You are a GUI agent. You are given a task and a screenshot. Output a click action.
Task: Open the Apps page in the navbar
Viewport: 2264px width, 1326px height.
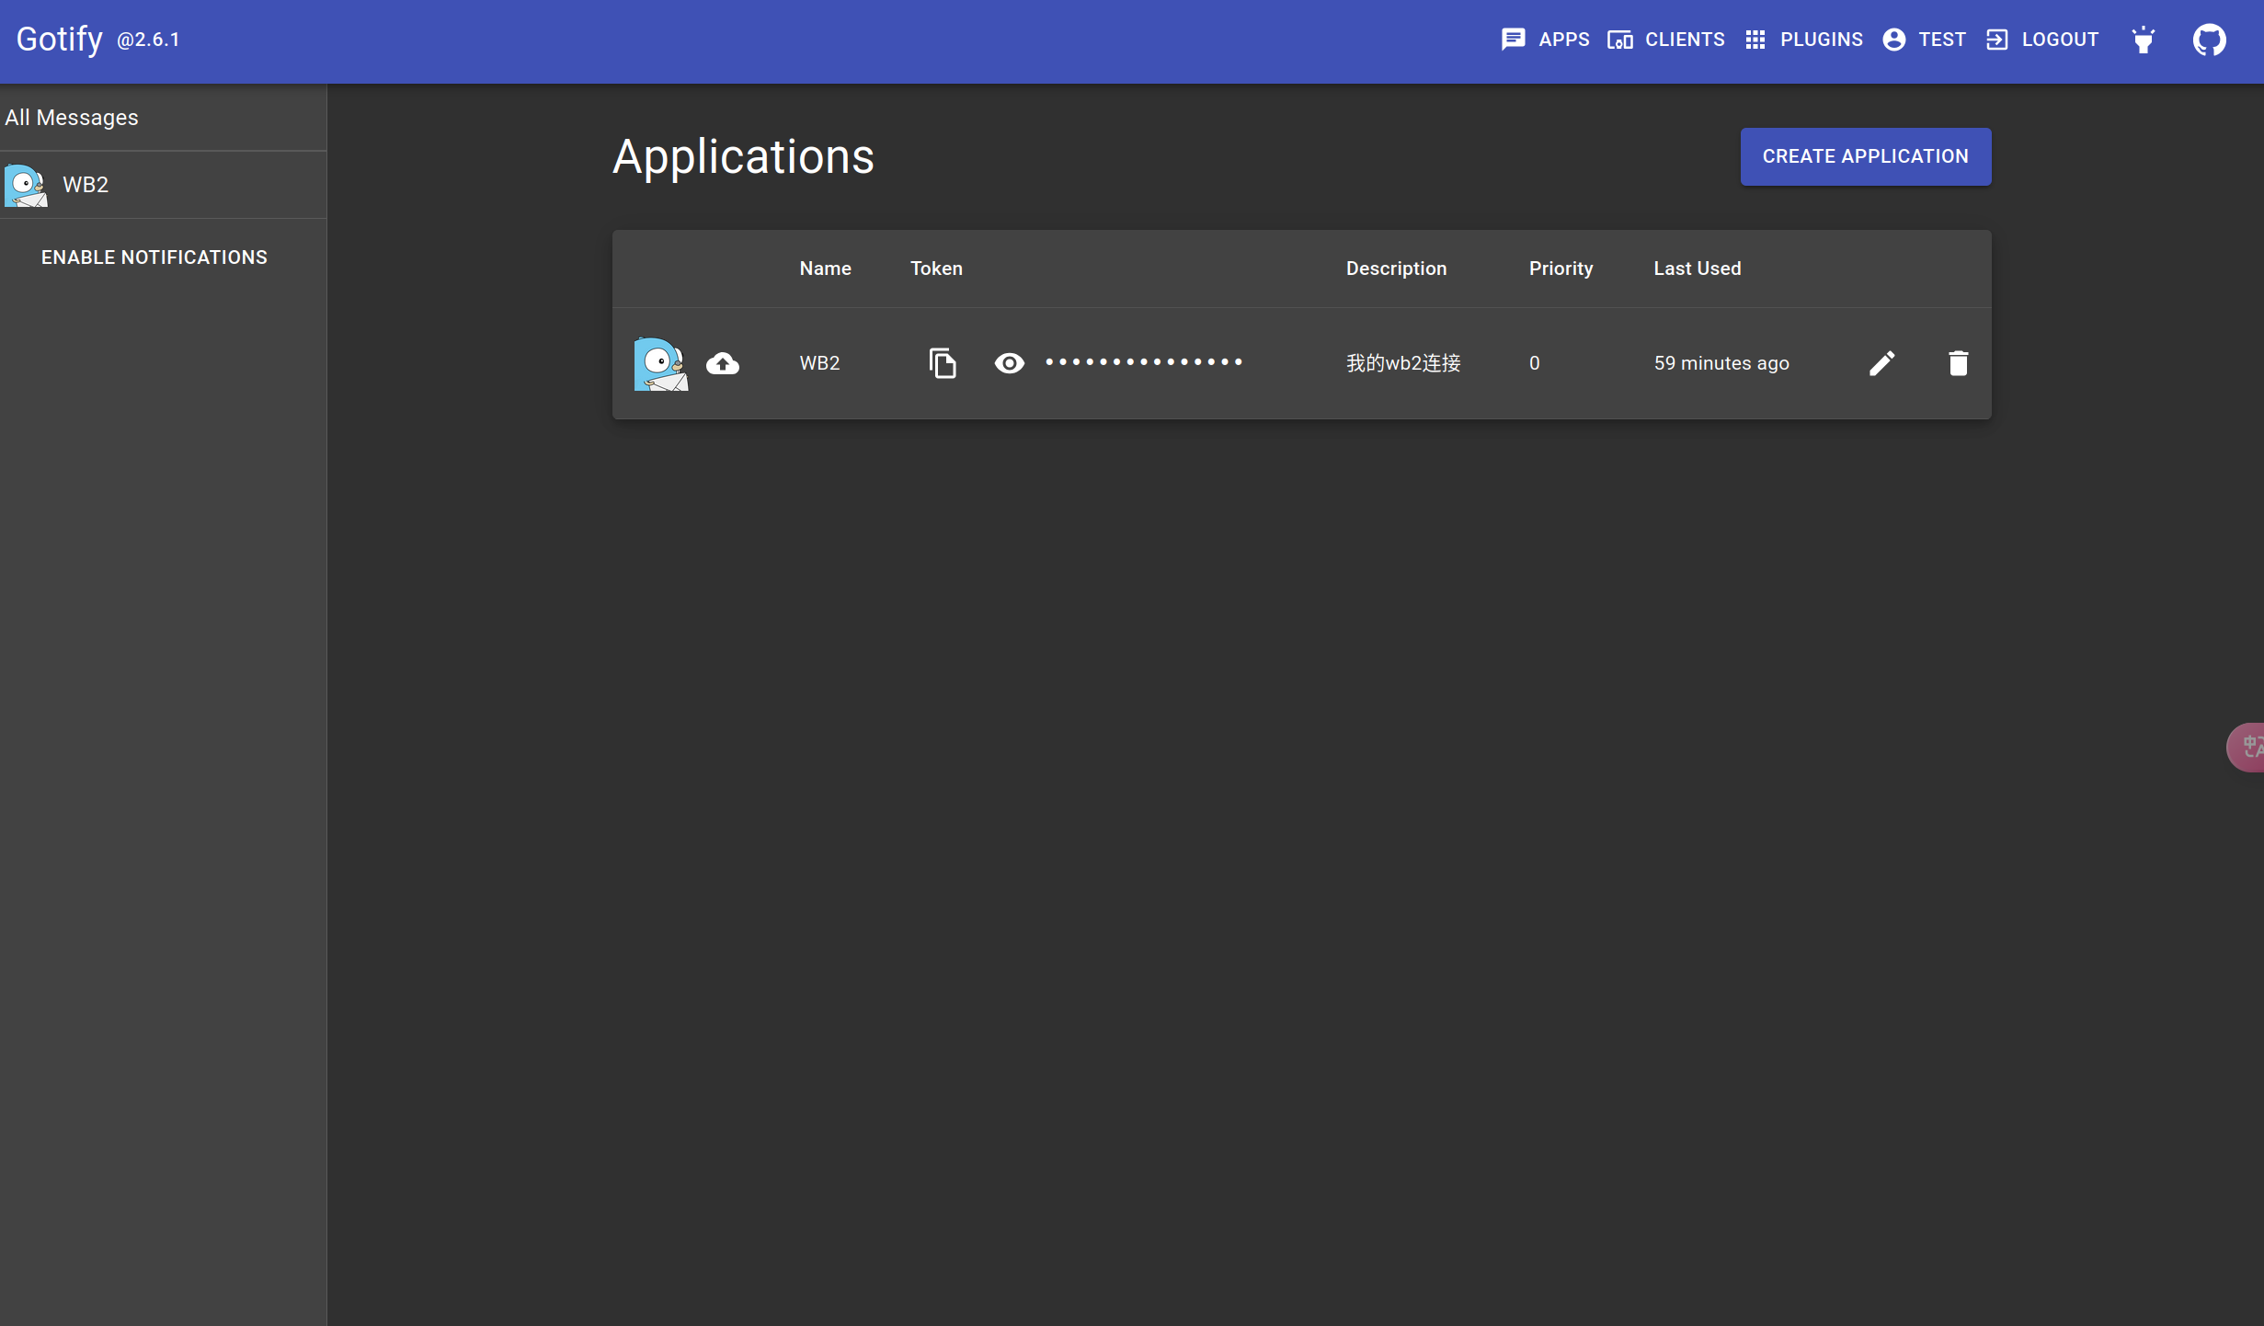[1545, 40]
